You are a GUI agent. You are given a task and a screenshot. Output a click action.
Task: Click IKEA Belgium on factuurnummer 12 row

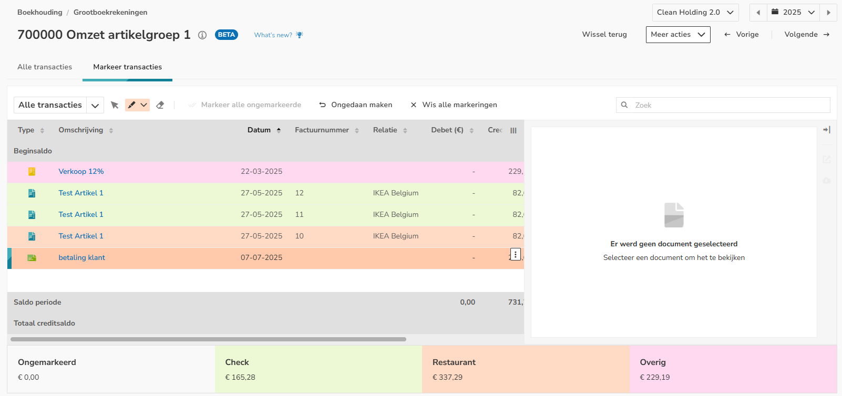(x=396, y=193)
